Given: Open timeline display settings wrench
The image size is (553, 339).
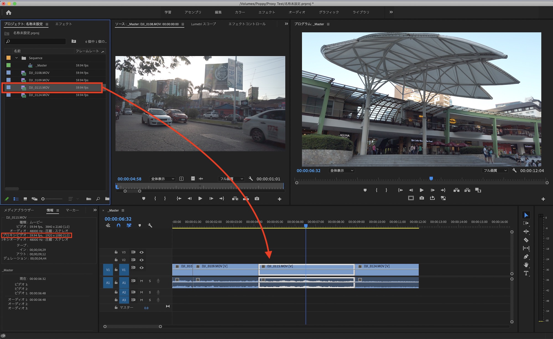Looking at the screenshot, I should coord(150,226).
